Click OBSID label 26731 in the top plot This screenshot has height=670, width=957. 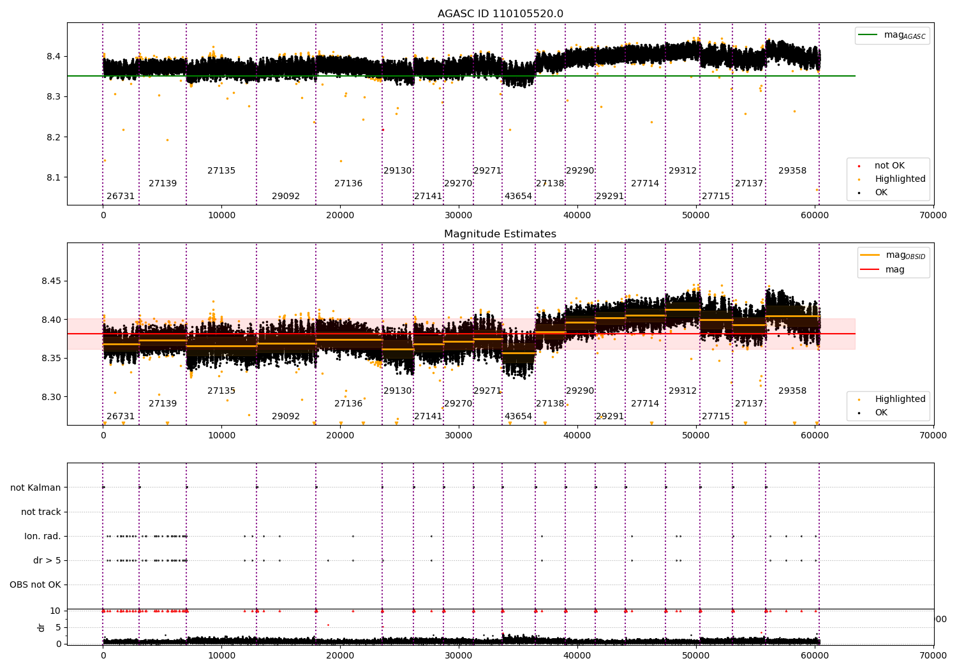pos(121,196)
